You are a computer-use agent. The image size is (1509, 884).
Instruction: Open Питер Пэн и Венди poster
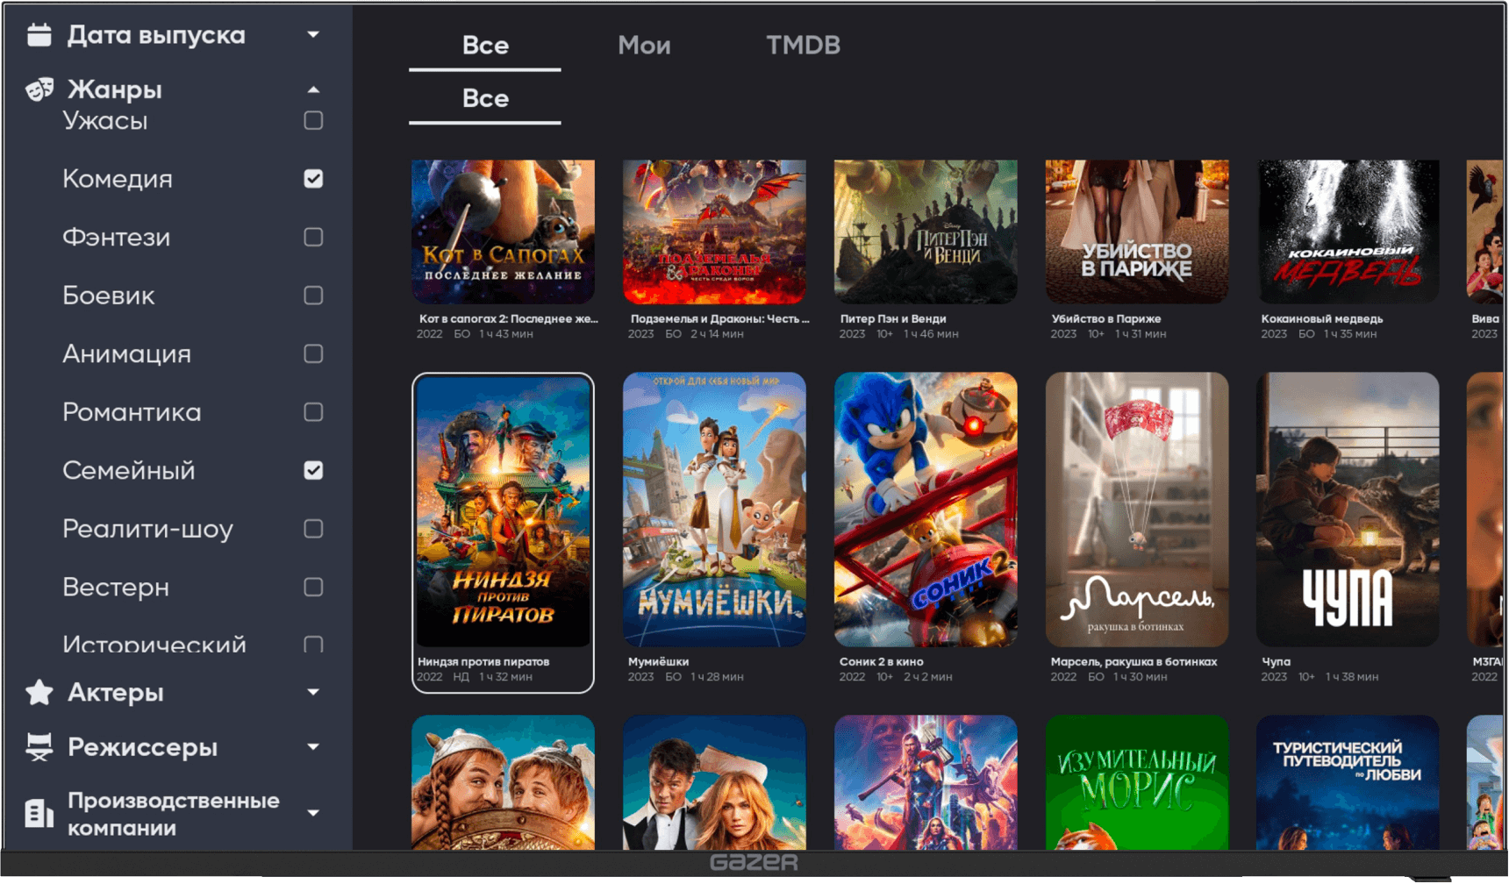click(926, 232)
